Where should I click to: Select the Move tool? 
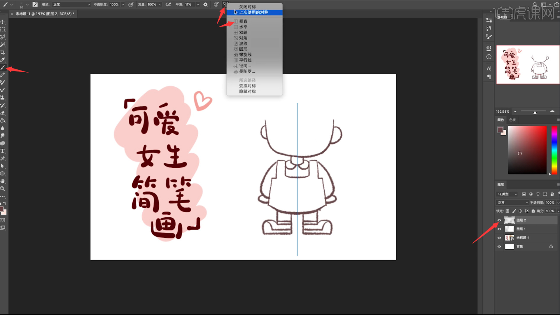[3, 22]
